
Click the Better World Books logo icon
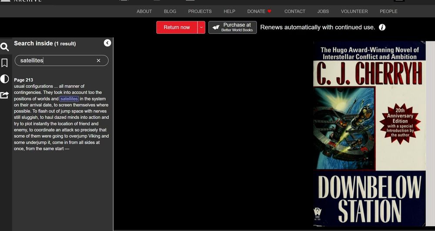[x=216, y=27]
